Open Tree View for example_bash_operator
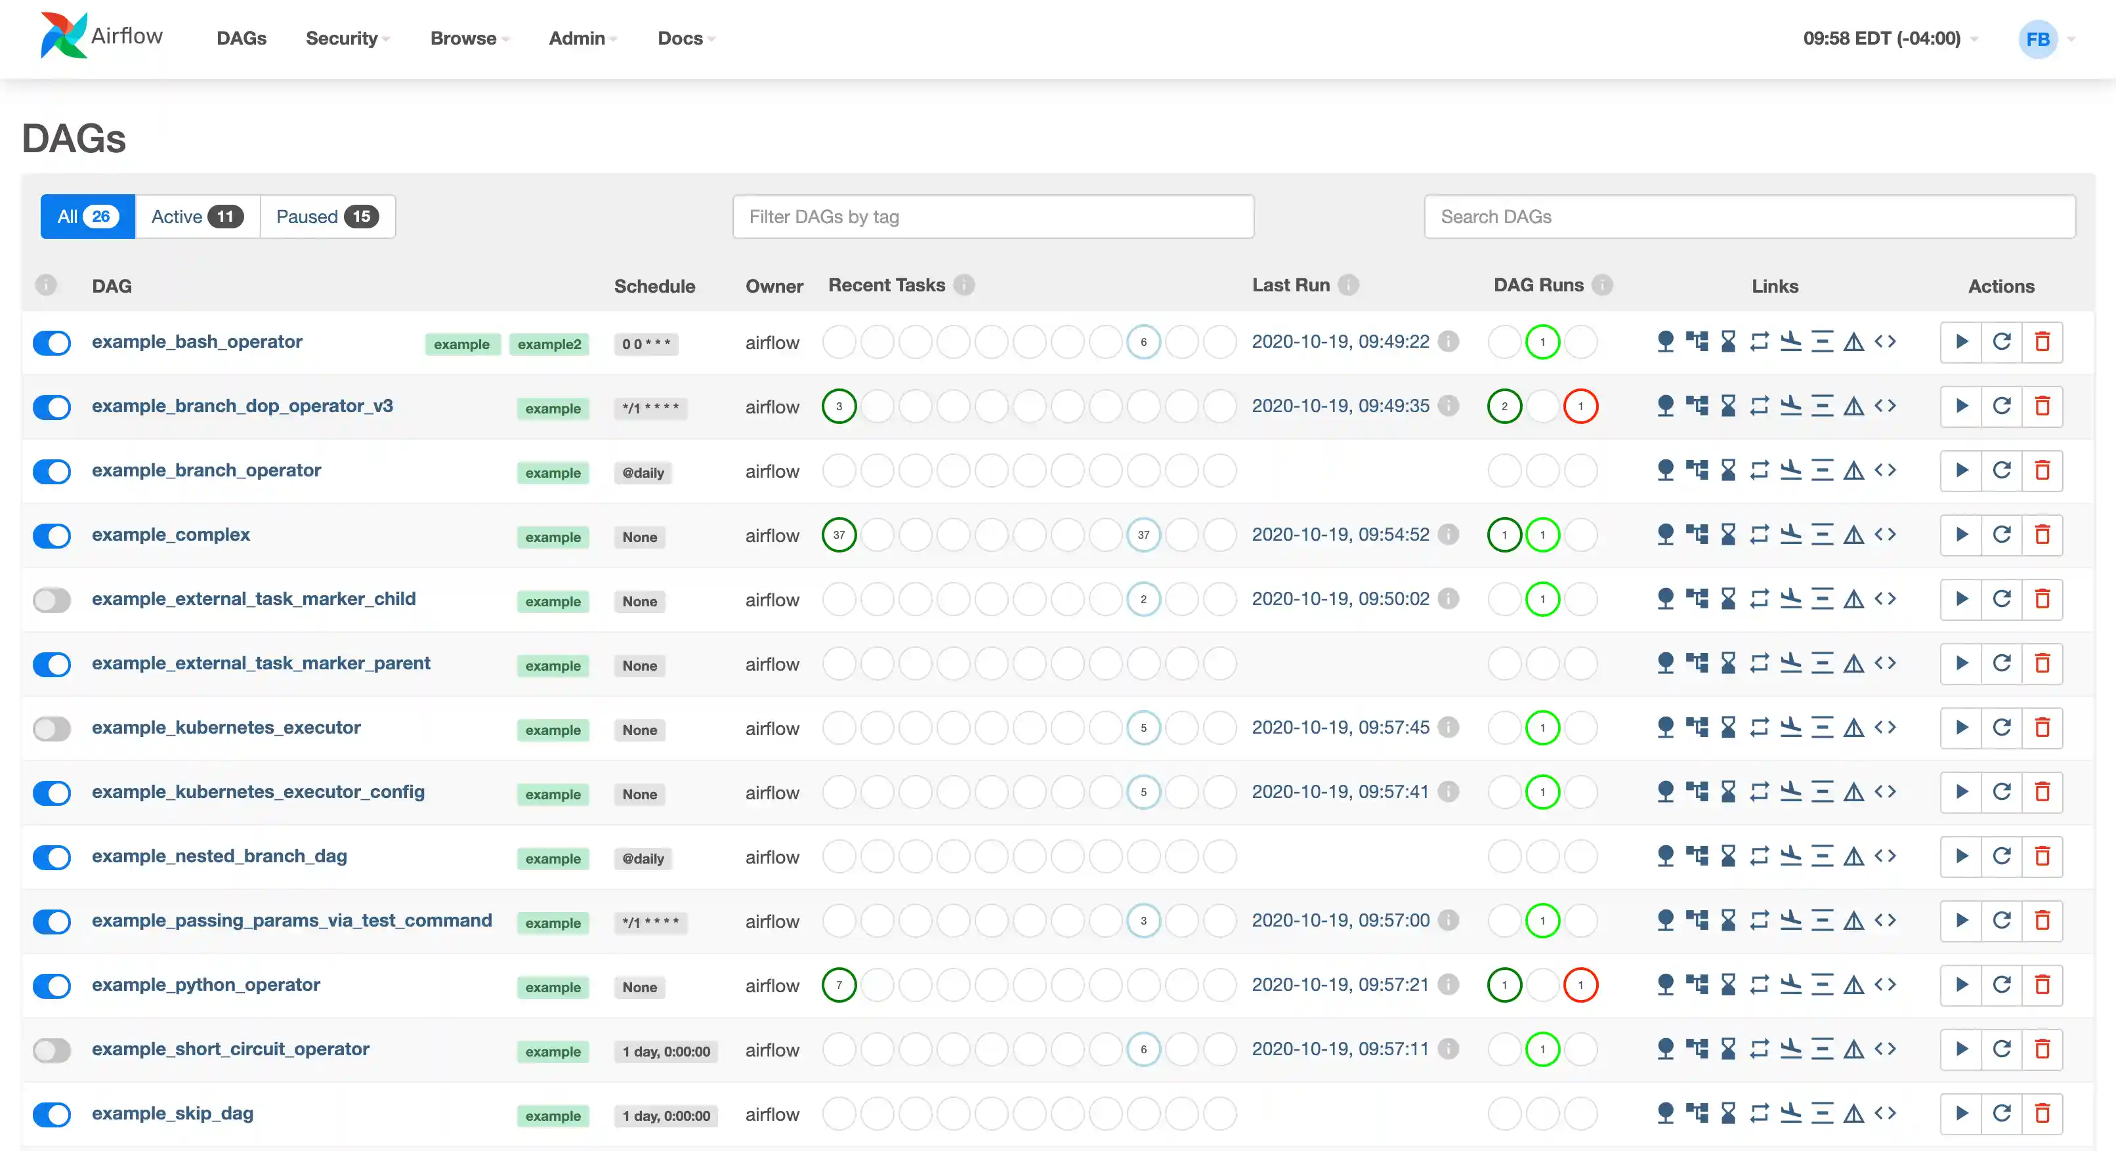2116x1151 pixels. pos(1665,341)
